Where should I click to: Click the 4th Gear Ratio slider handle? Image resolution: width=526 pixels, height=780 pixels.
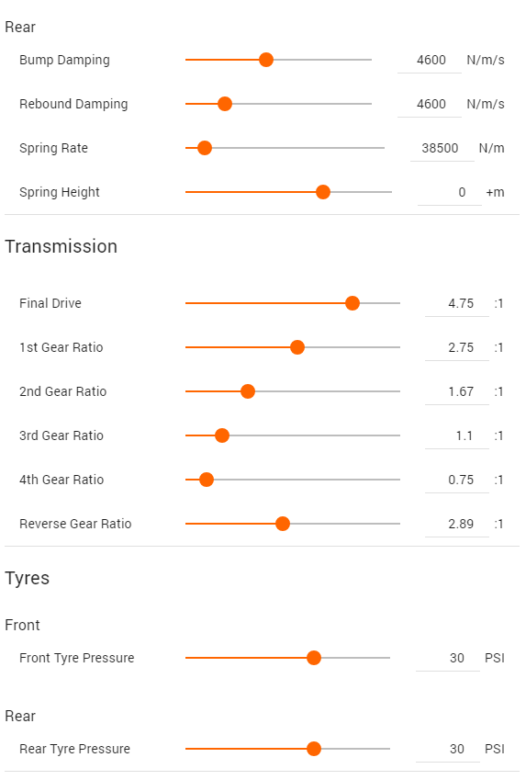coord(207,480)
